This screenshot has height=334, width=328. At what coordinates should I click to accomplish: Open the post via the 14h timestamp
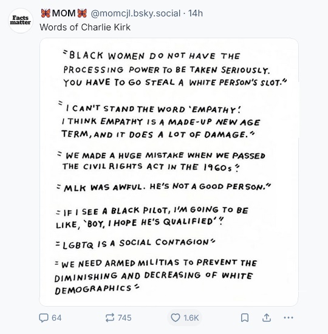point(195,13)
